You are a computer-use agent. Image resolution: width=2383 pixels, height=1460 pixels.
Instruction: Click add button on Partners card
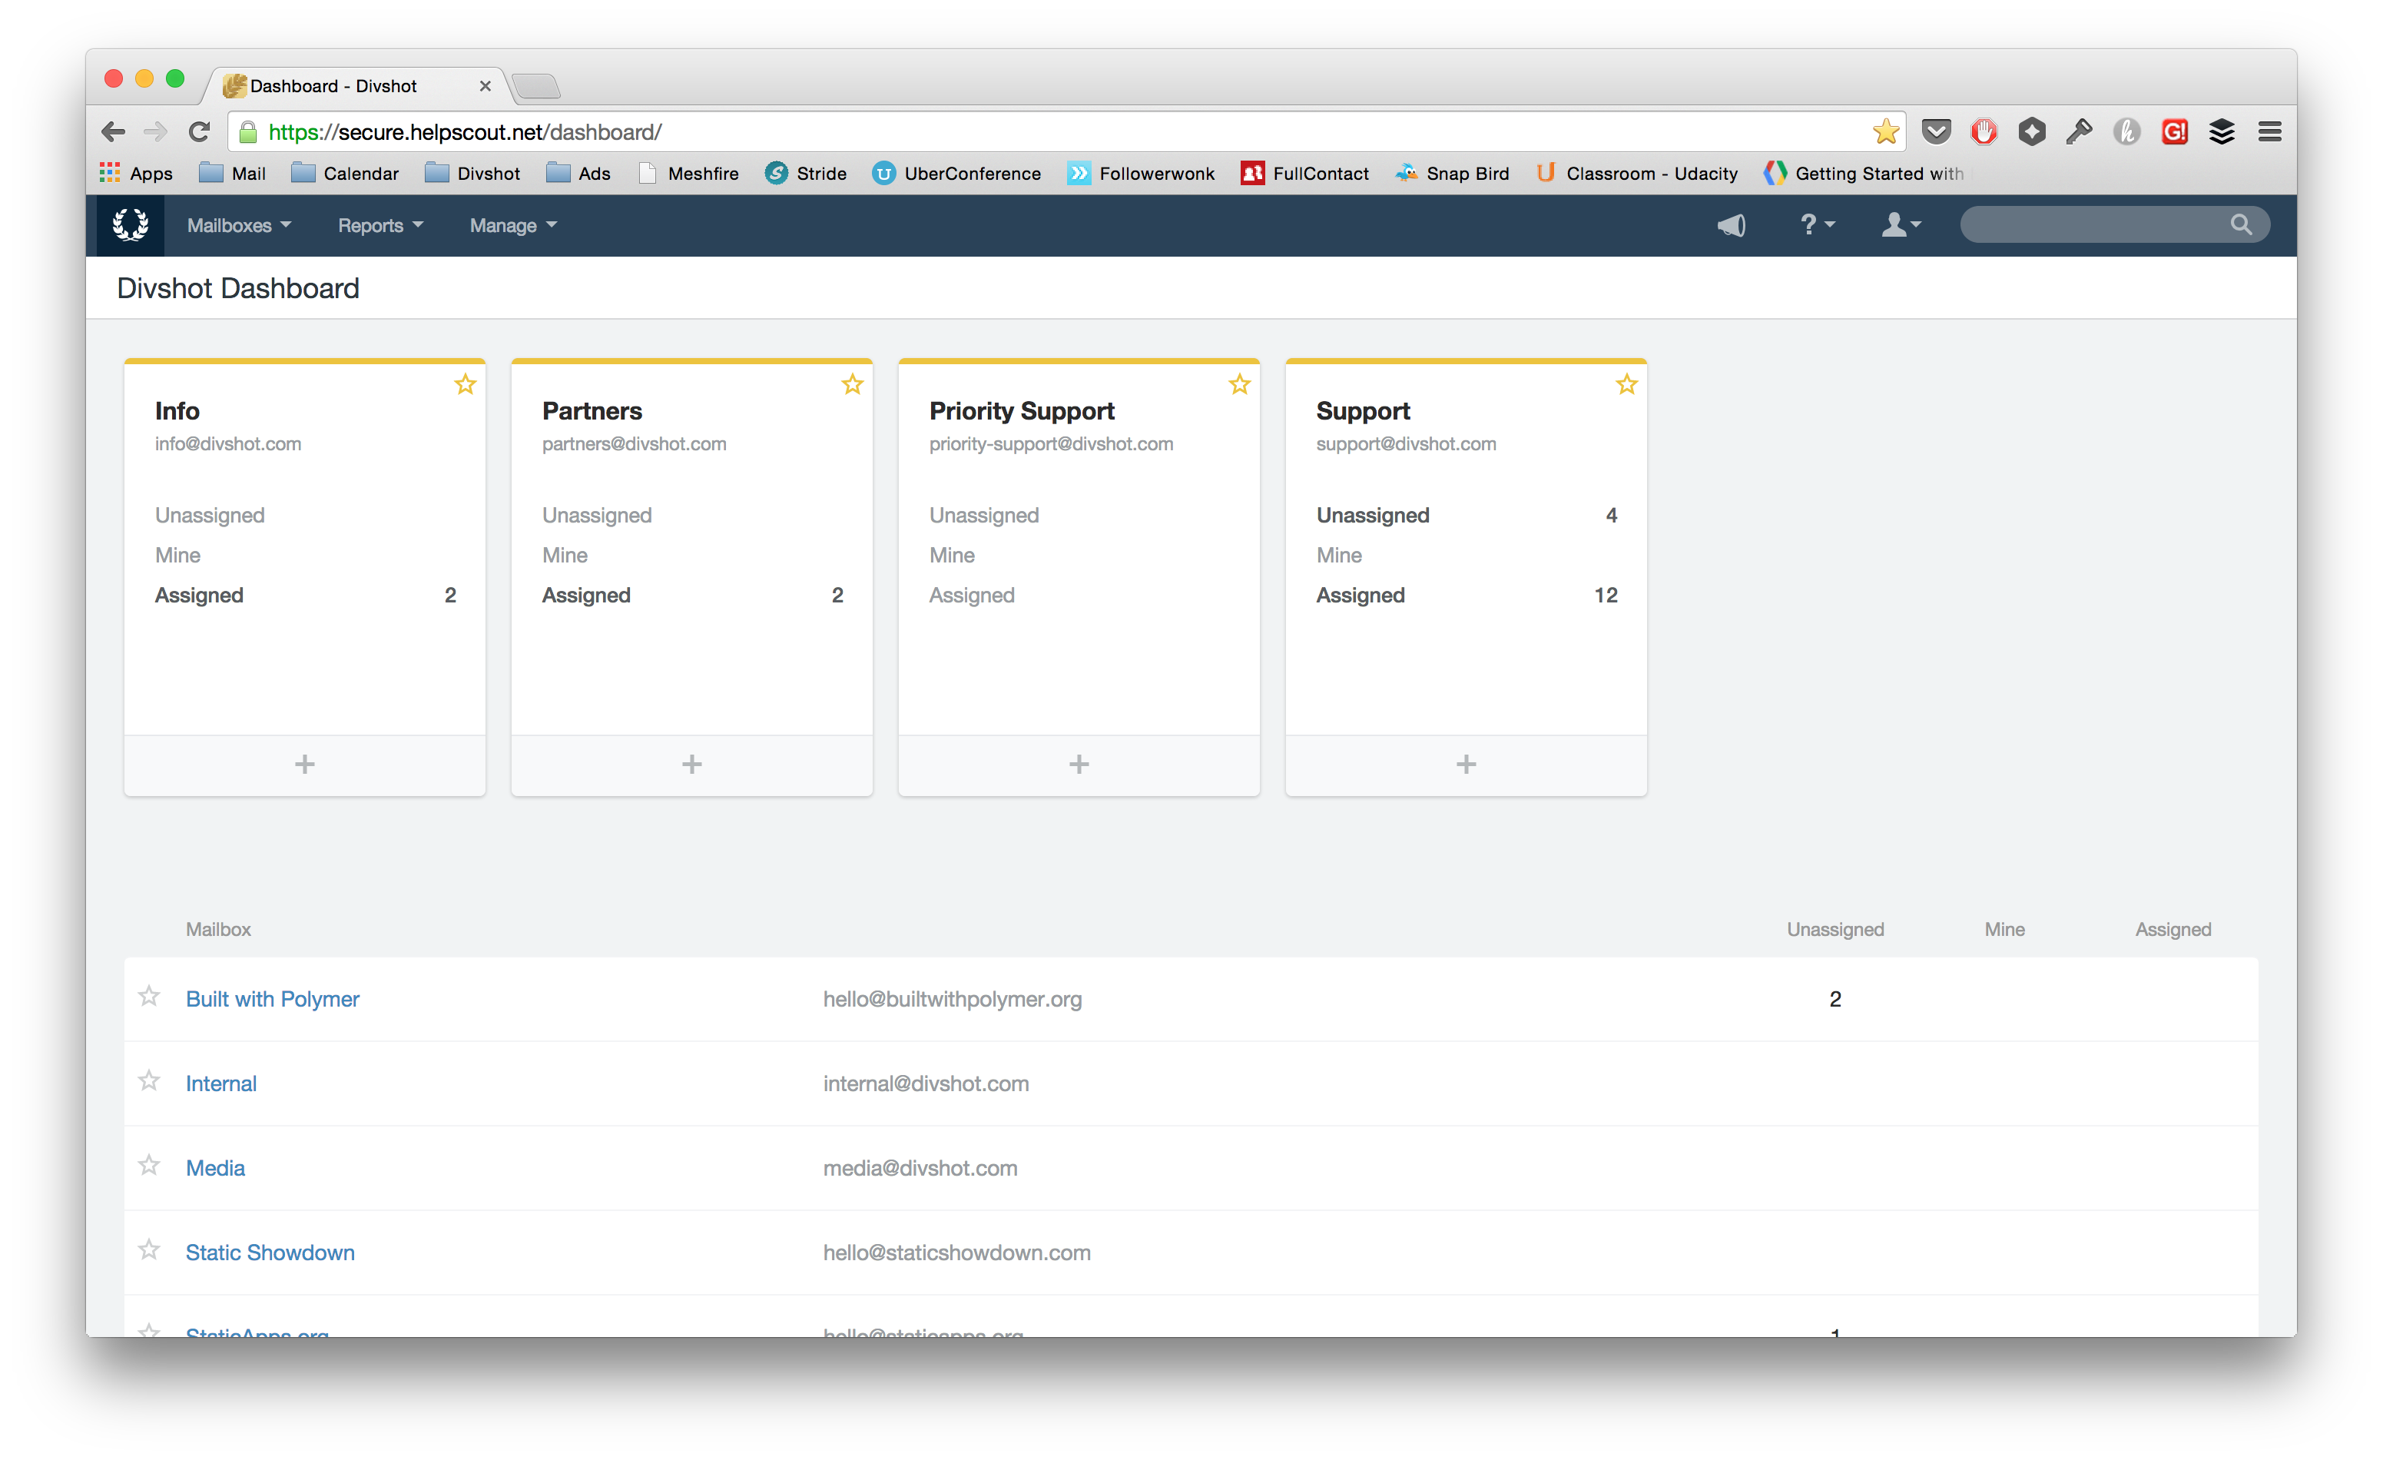click(693, 762)
